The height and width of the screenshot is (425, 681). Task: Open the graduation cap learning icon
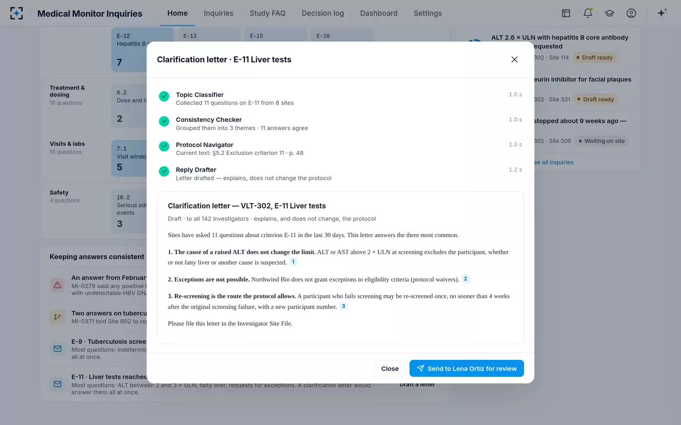[610, 13]
